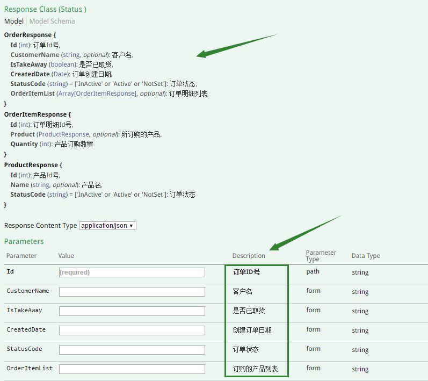Screen dimensions: 428x381
Task: Open the Response Content Type dropdown
Action: click(107, 226)
